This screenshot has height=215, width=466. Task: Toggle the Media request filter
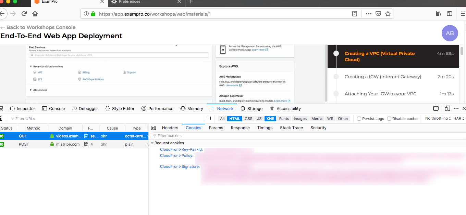coord(317,119)
